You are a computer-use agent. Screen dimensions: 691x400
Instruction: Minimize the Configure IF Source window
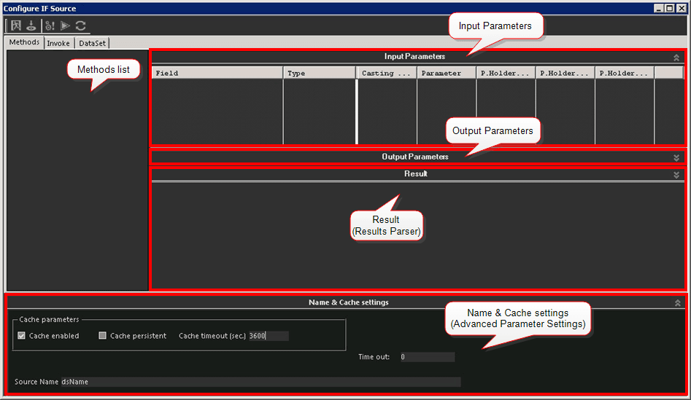(x=658, y=8)
